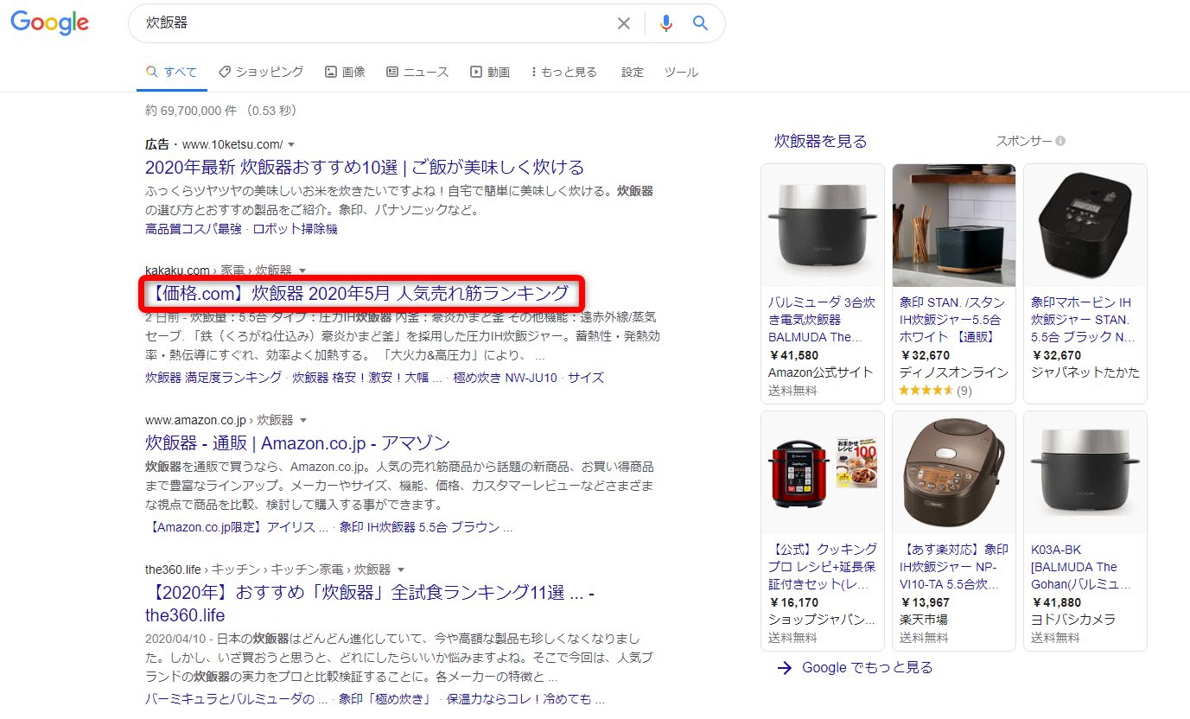
Task: Open バルミューダ 3合炊き電気炊飯器 product title
Action: [x=822, y=320]
